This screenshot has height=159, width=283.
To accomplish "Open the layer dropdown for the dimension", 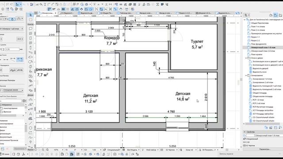I will click(x=12, y=29).
